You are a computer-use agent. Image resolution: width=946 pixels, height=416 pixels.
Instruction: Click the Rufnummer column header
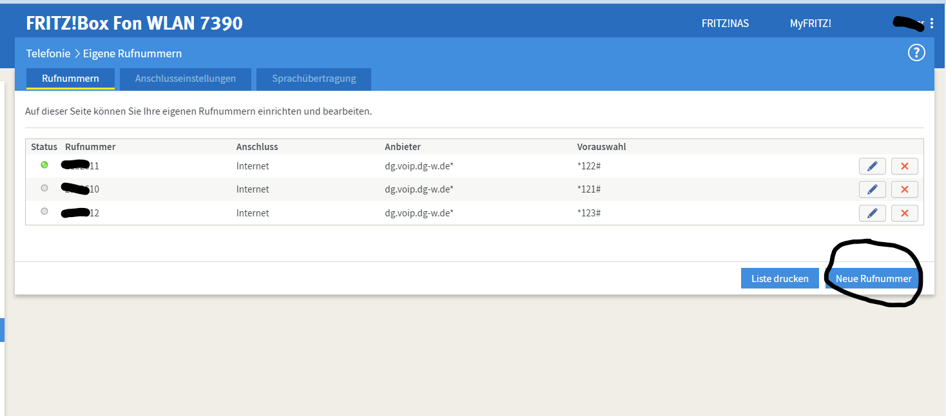point(90,147)
